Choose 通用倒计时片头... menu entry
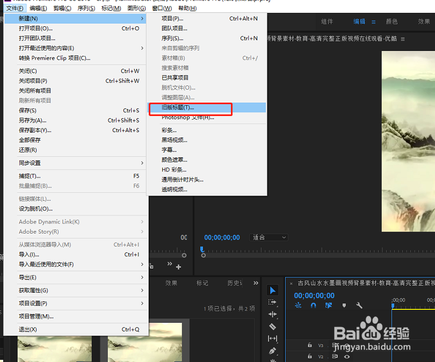The width and height of the screenshot is (435, 362). pos(207,180)
